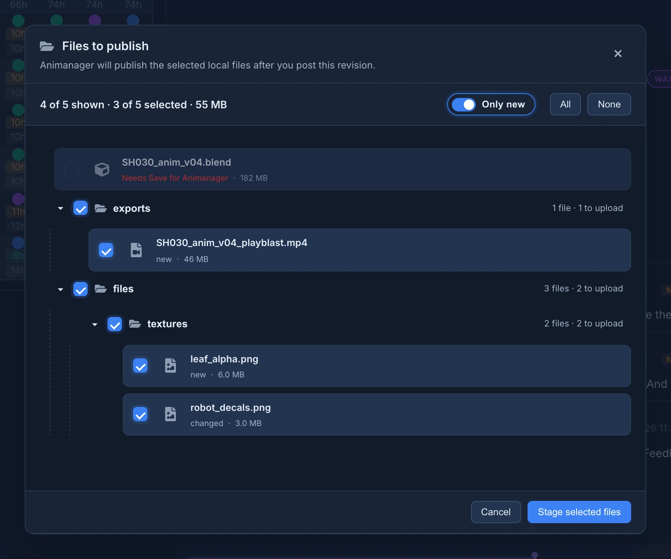Uncheck the exports folder checkbox
Image resolution: width=671 pixels, height=559 pixels.
coord(81,208)
